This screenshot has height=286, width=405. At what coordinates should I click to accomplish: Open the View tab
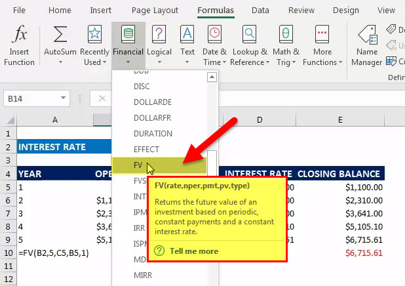[386, 10]
